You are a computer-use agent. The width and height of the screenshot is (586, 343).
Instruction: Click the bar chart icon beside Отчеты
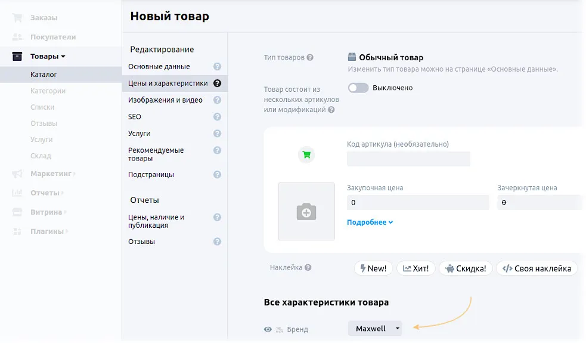point(17,193)
